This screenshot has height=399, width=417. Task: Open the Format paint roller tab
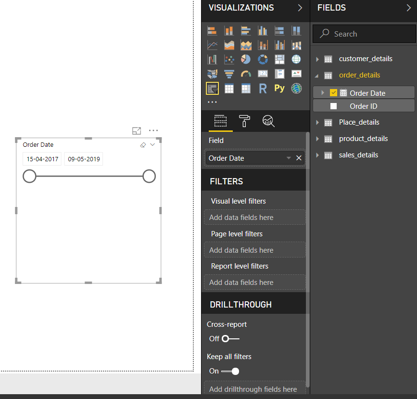pyautogui.click(x=244, y=121)
